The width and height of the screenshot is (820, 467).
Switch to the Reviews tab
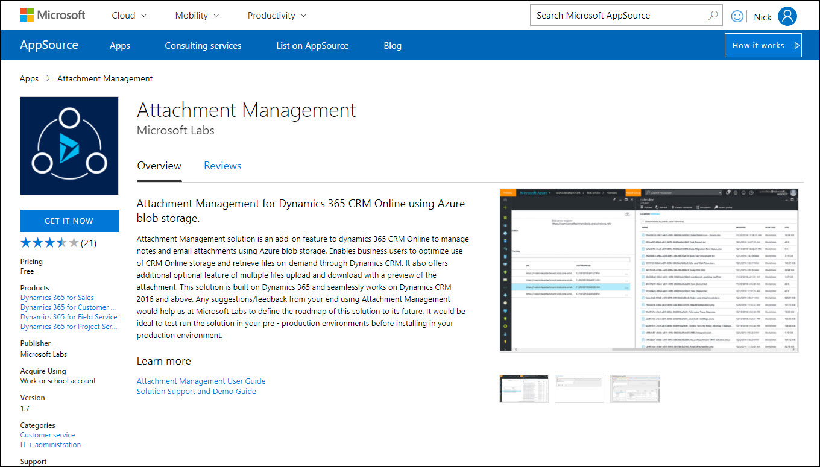pyautogui.click(x=222, y=165)
